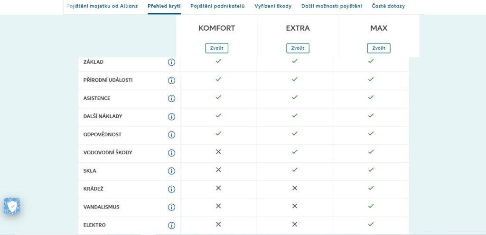This screenshot has width=486, height=235.
Task: Go to Pojištění majetku od Allianz tab
Action: [103, 6]
